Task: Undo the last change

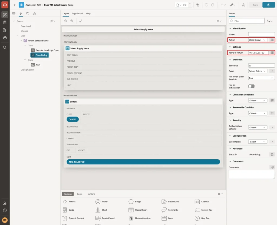Action: (206, 5)
